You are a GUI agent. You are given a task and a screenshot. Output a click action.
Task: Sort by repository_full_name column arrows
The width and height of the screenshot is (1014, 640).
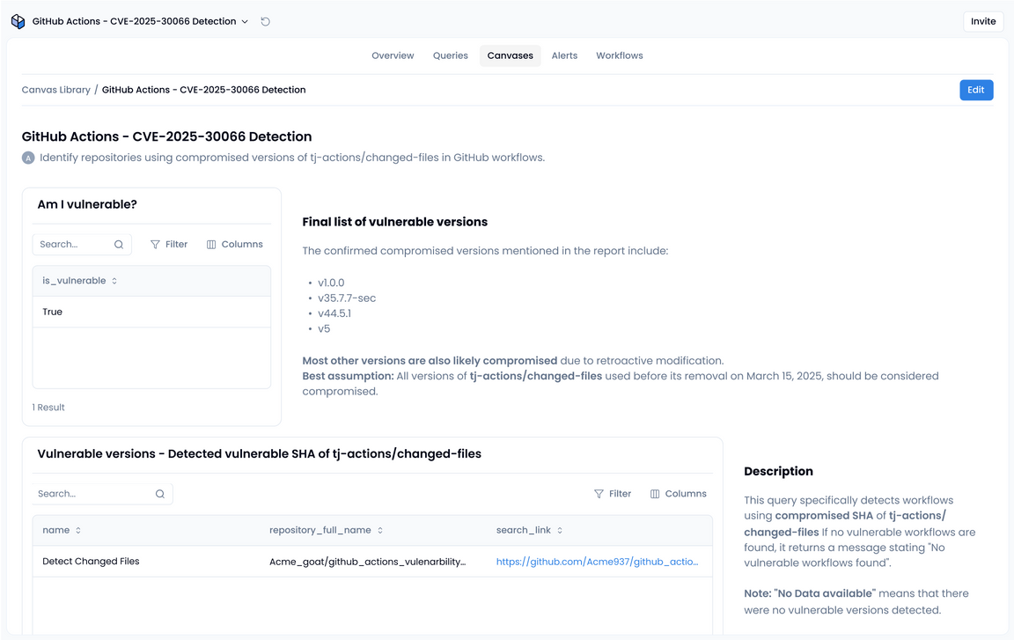[x=380, y=531]
